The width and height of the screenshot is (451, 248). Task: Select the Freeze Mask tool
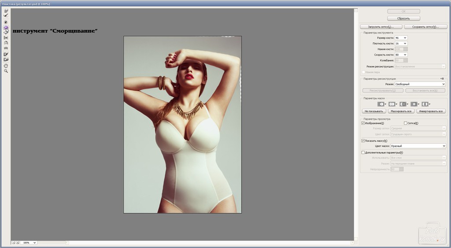tap(6, 54)
